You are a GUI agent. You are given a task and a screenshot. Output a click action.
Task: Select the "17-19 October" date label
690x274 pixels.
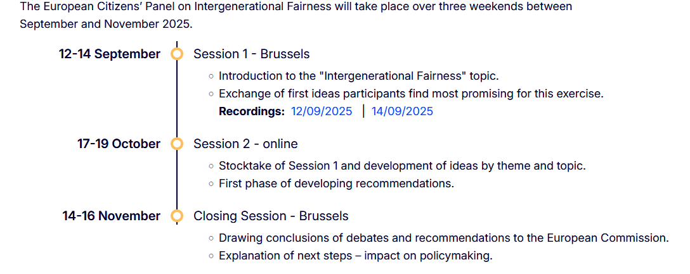119,144
